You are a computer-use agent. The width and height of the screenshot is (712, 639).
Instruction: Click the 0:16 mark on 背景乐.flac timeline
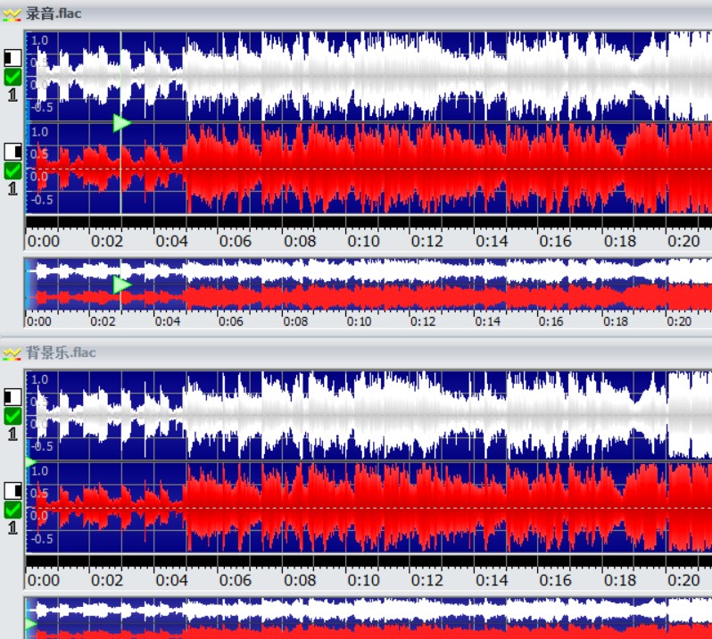coord(555,580)
